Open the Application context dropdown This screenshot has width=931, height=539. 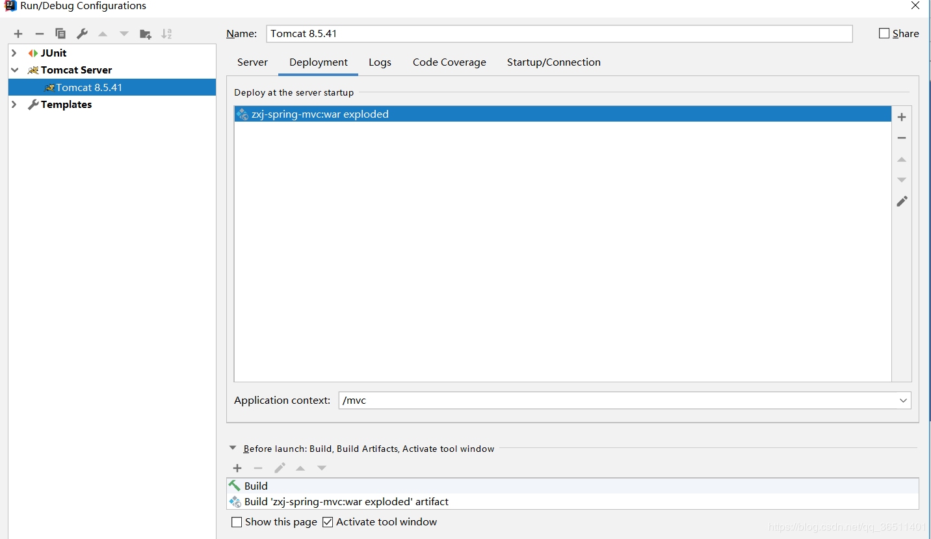coord(902,401)
